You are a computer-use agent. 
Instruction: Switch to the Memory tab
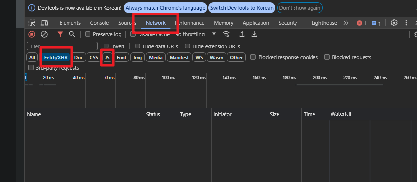224,23
